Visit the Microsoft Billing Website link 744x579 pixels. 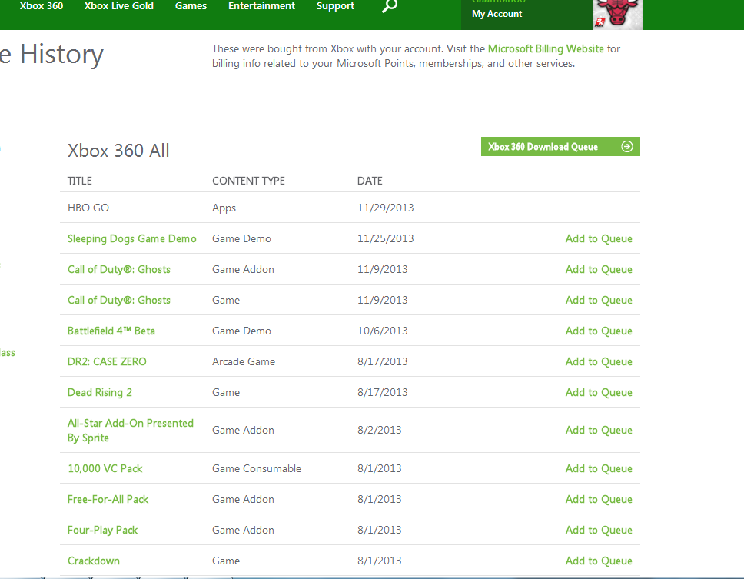pos(546,48)
